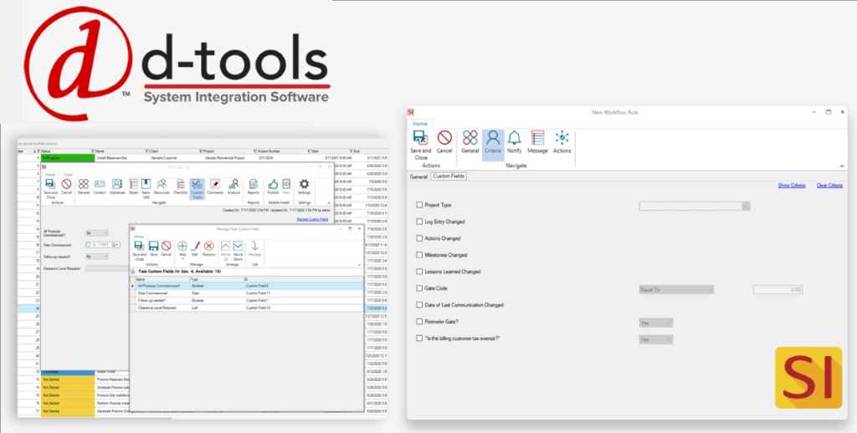Enable the Perimeter Gate? checkbox
857x433 pixels.
tap(419, 322)
